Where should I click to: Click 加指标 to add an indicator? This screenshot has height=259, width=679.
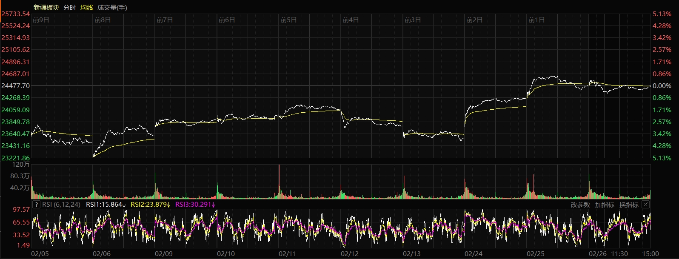[x=605, y=205]
